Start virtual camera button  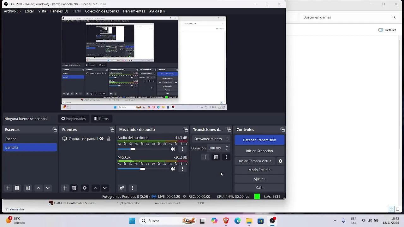click(x=255, y=161)
